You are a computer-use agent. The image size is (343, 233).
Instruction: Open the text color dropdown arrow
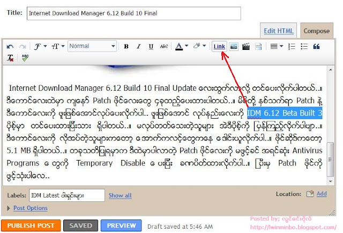pos(187,46)
